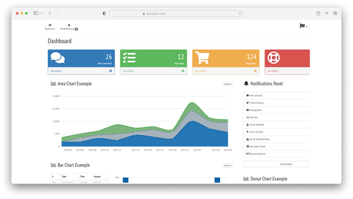353x199 pixels.
Task: Toggle the Safari sidebar button
Action: pyautogui.click(x=36, y=13)
